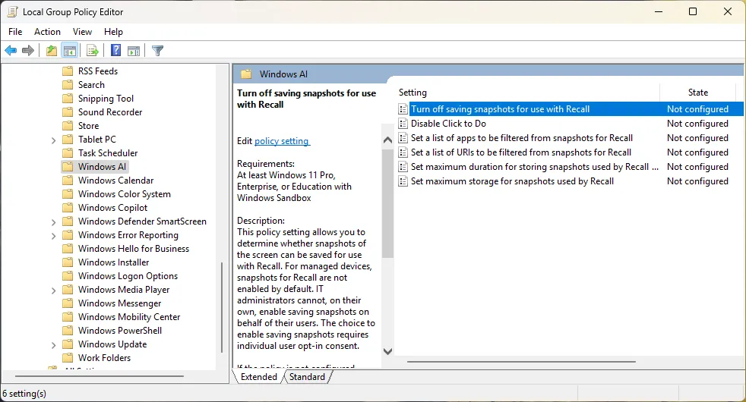Click description pane scroll down arrow
This screenshot has height=402, width=746.
(x=387, y=352)
